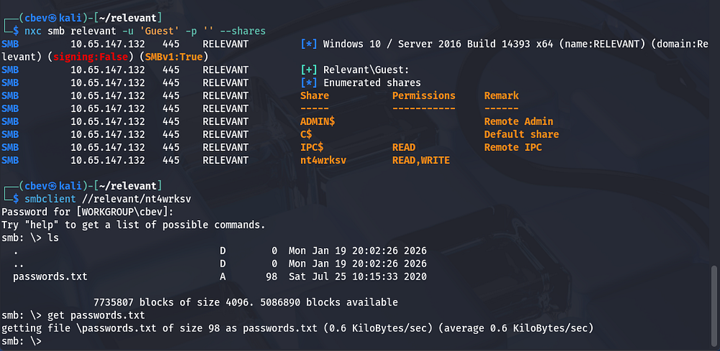This screenshot has height=351, width=720.
Task: Click the Remark column header
Action: point(501,96)
